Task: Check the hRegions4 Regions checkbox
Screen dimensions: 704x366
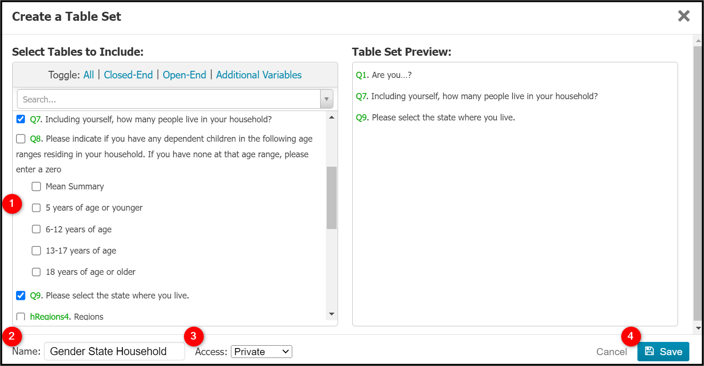Action: coord(21,317)
